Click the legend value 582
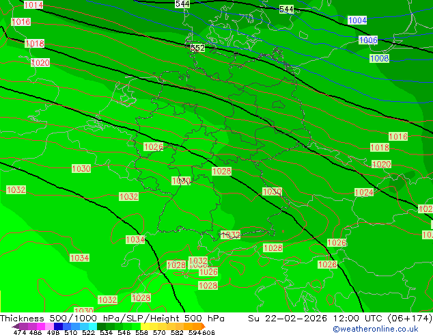The image size is (433, 335). [x=178, y=332]
